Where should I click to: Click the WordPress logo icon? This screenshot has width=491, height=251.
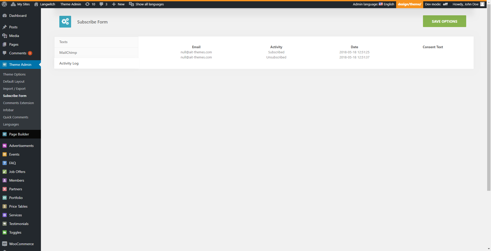coord(4,4)
